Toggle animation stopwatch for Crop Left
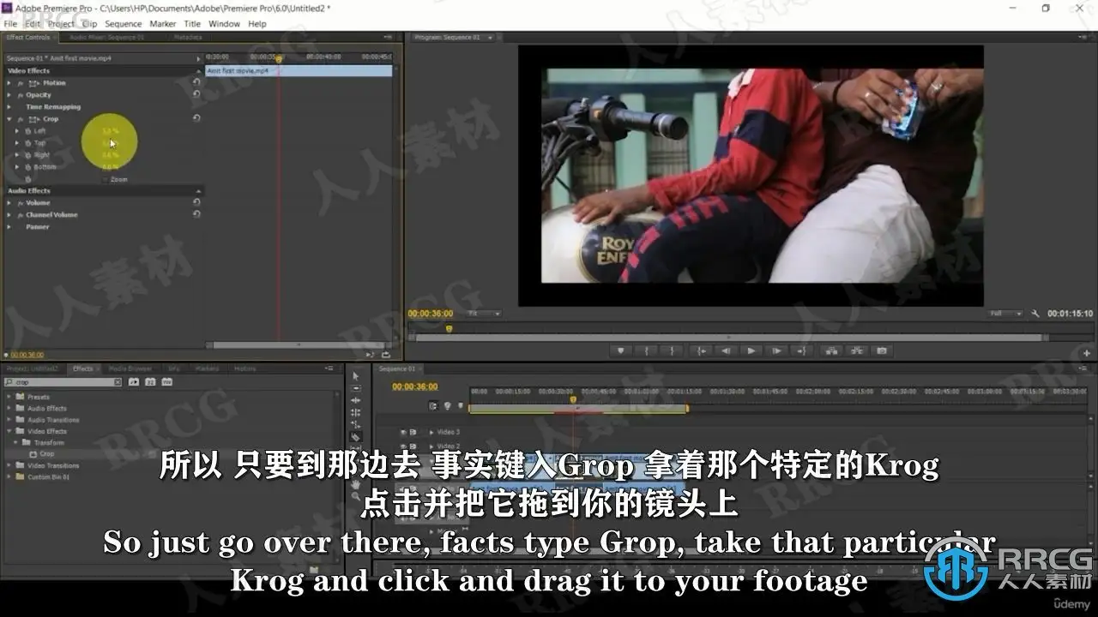Image resolution: width=1098 pixels, height=617 pixels. point(27,131)
